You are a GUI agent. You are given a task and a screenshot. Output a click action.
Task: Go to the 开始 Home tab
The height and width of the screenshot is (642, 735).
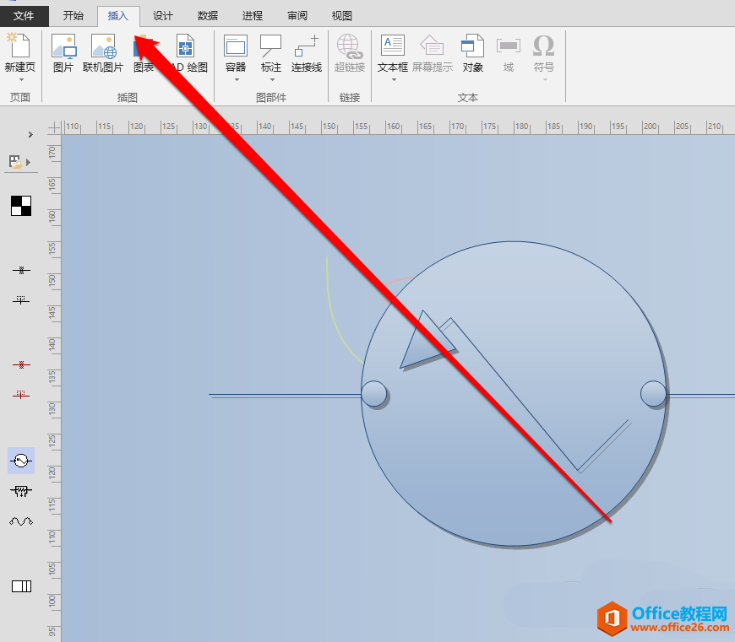74,15
